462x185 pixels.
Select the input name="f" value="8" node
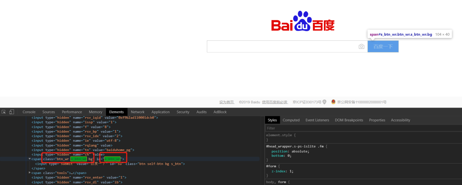[71, 127]
